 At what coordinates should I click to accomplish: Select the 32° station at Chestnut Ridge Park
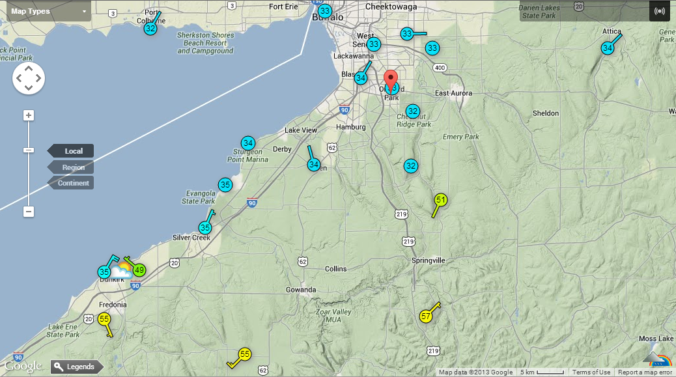pyautogui.click(x=413, y=111)
